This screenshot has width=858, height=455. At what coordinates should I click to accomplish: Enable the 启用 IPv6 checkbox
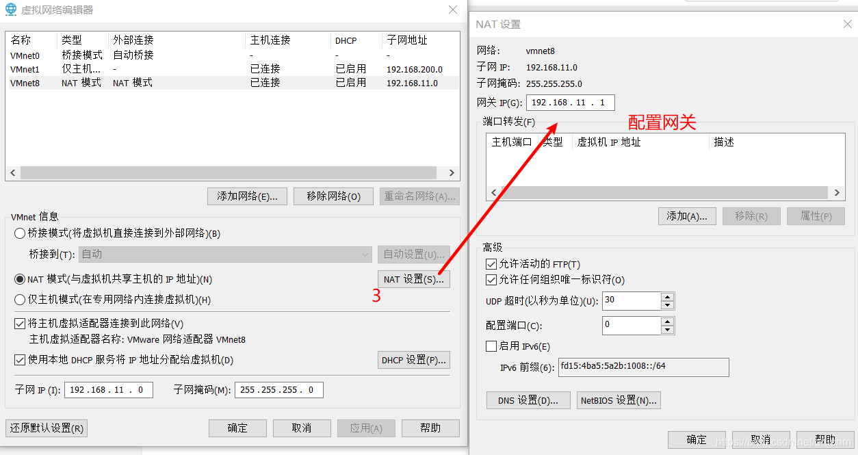491,346
